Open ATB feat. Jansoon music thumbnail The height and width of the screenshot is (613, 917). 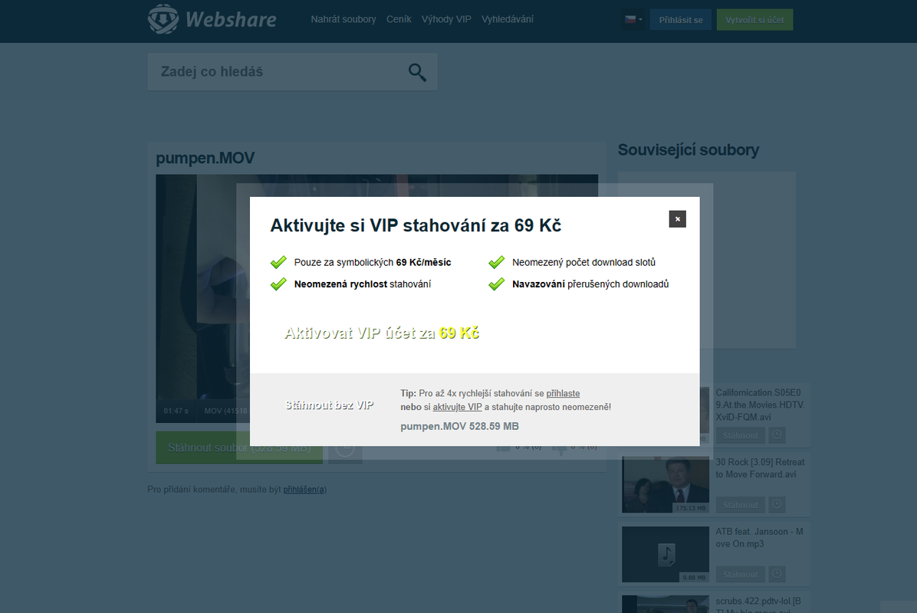666,554
